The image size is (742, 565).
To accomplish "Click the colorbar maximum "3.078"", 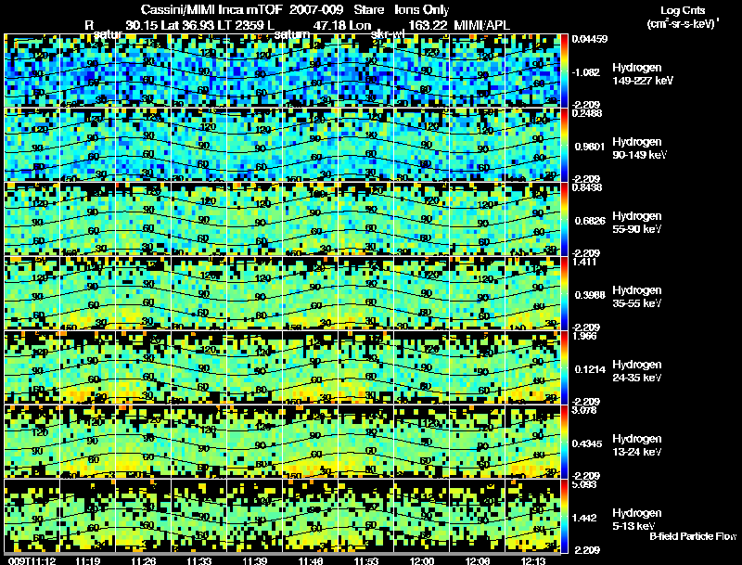I will click(584, 410).
